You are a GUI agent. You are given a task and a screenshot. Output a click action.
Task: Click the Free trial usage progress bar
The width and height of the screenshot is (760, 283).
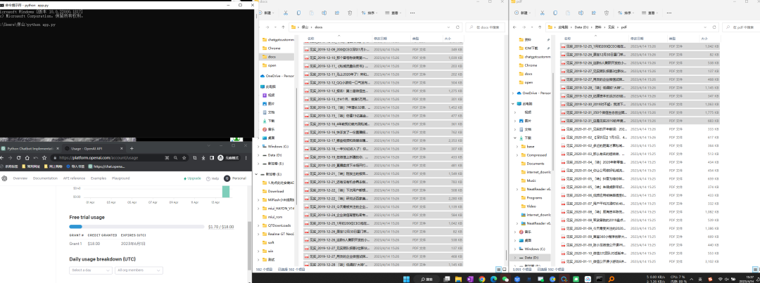click(x=138, y=226)
